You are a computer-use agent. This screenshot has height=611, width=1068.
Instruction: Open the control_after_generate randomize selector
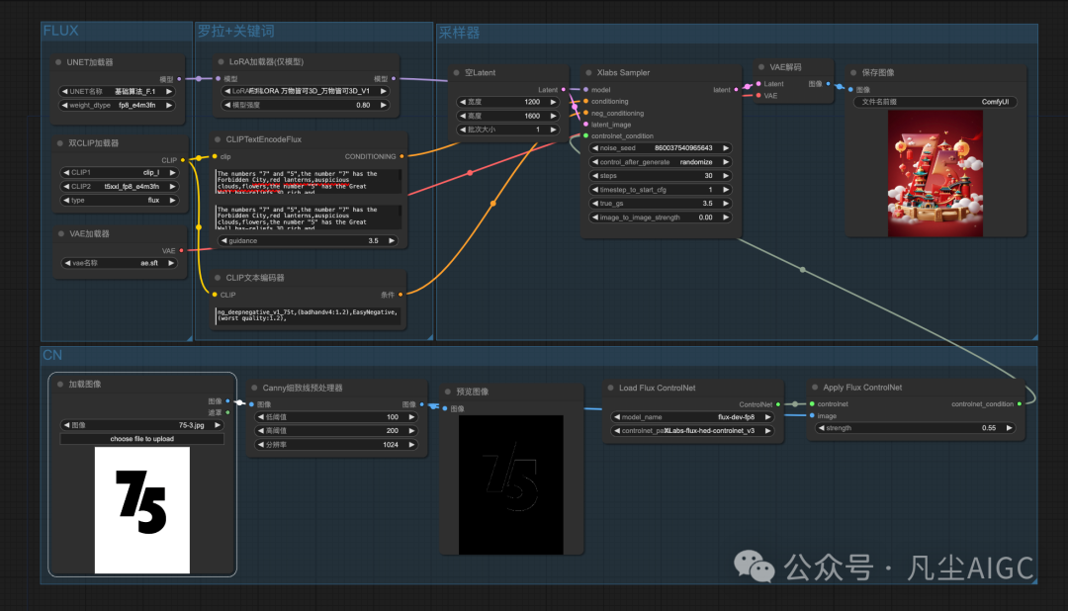point(660,162)
